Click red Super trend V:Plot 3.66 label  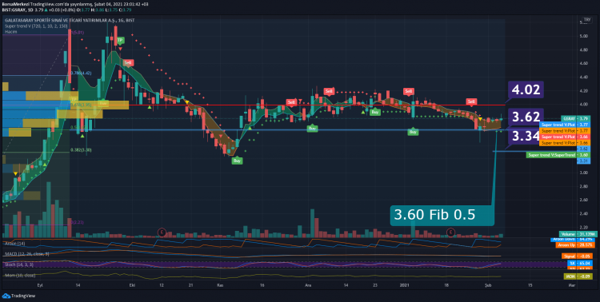point(564,137)
